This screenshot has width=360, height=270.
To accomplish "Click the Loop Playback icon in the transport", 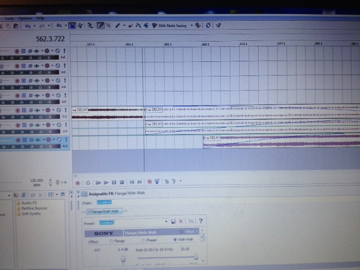I will coord(88,182).
